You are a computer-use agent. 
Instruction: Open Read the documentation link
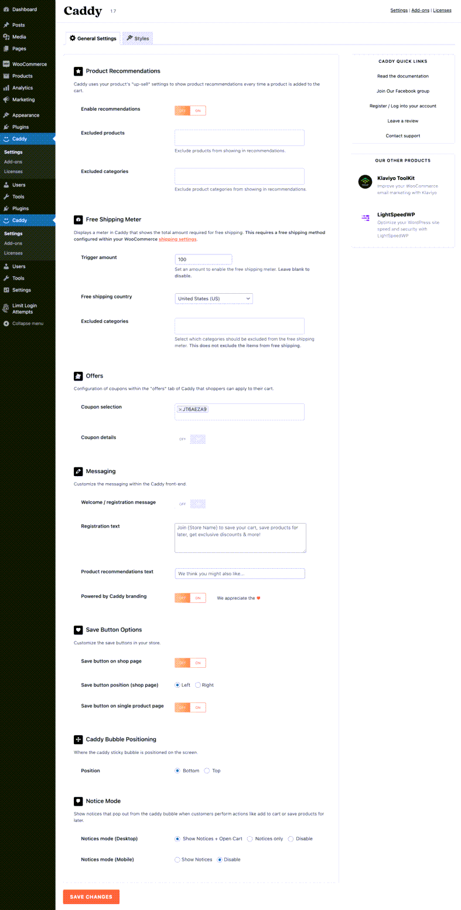(x=403, y=76)
